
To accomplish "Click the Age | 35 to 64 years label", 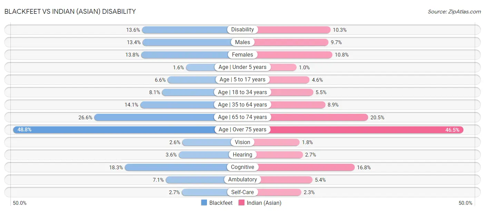I will click(243, 104).
